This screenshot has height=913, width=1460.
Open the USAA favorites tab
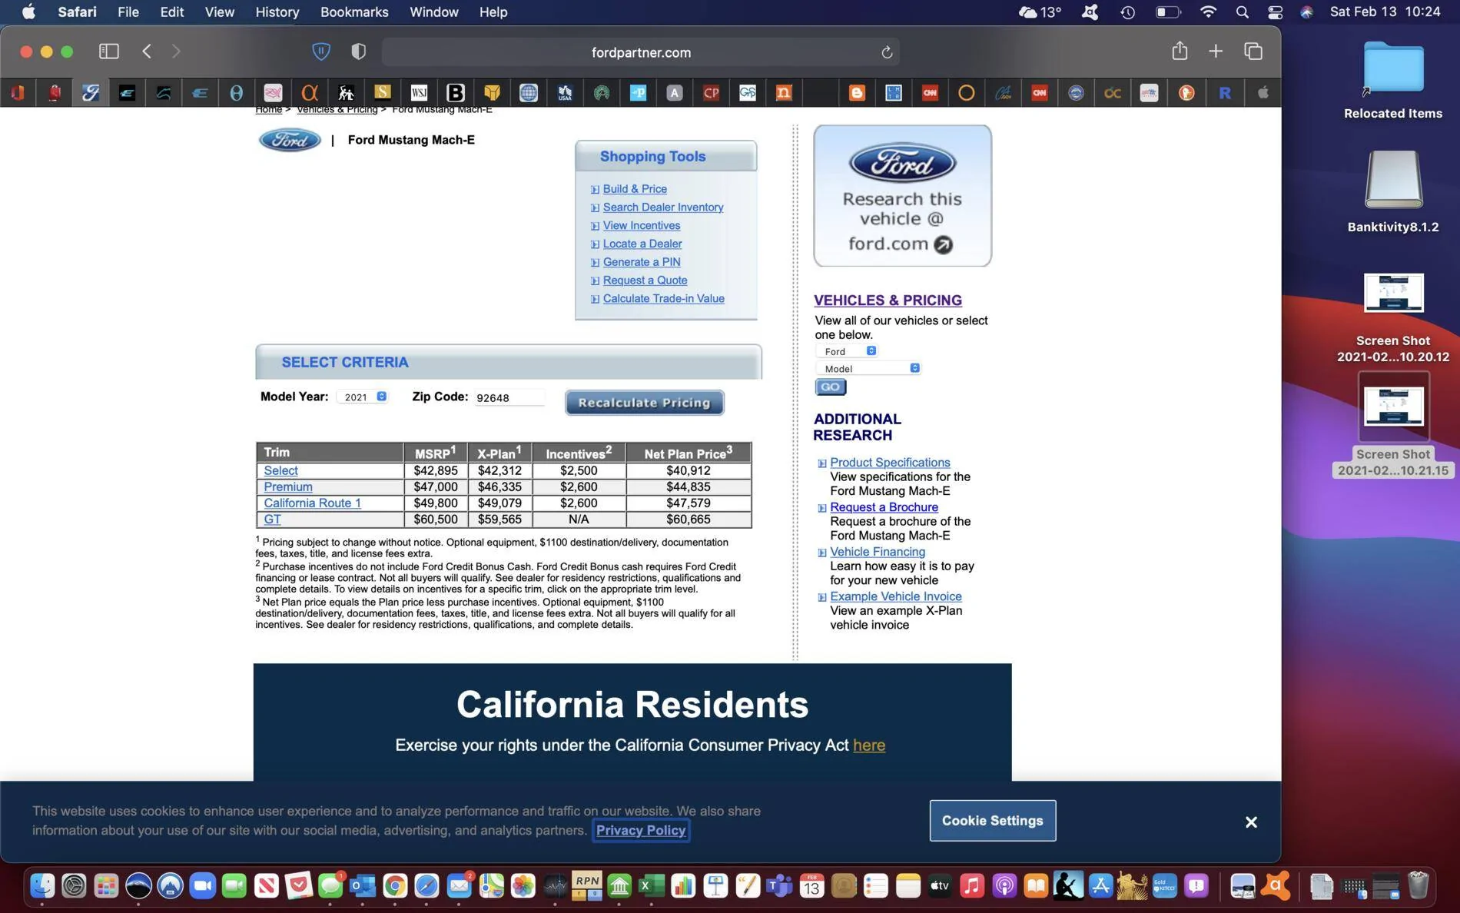(565, 93)
